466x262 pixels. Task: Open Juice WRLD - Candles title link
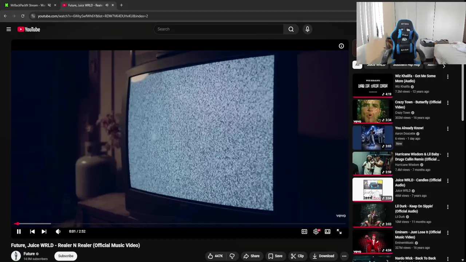pyautogui.click(x=418, y=183)
